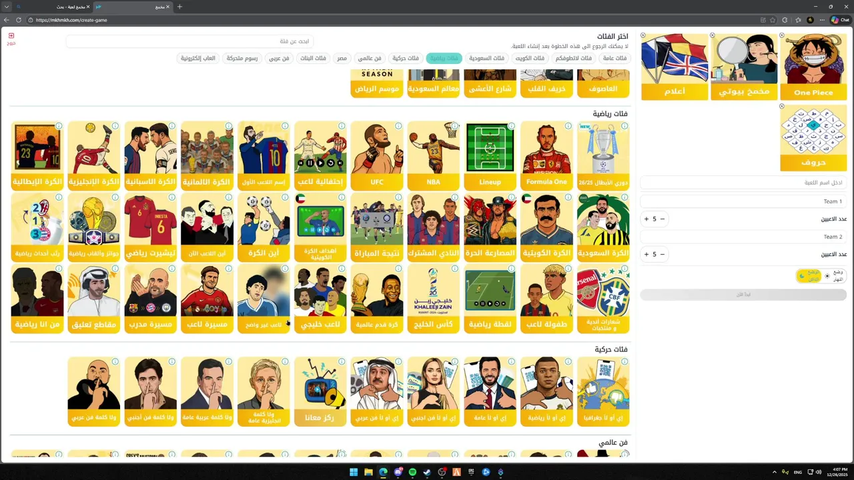
Task: Remove the أعلام selected category
Action: pos(643,35)
